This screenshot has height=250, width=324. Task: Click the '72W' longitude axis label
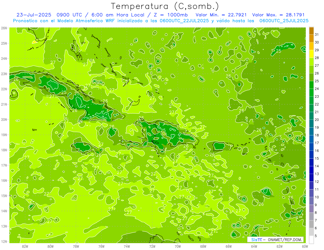point(152,246)
